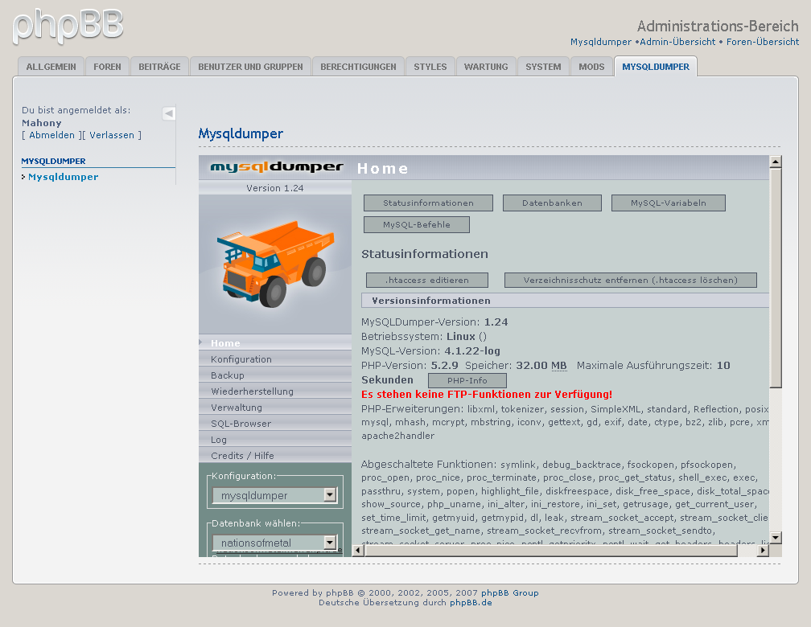811x627 pixels.
Task: Open the Log menu item
Action: coord(275,439)
